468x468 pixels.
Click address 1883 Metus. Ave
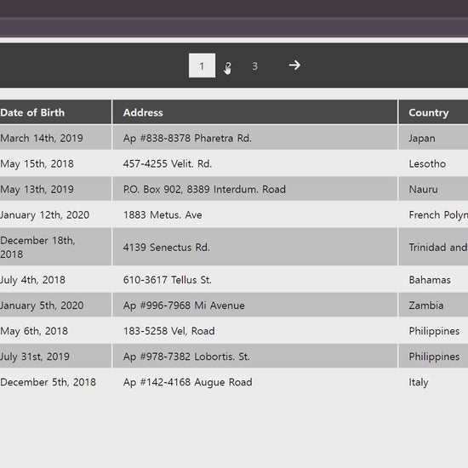pyautogui.click(x=163, y=215)
